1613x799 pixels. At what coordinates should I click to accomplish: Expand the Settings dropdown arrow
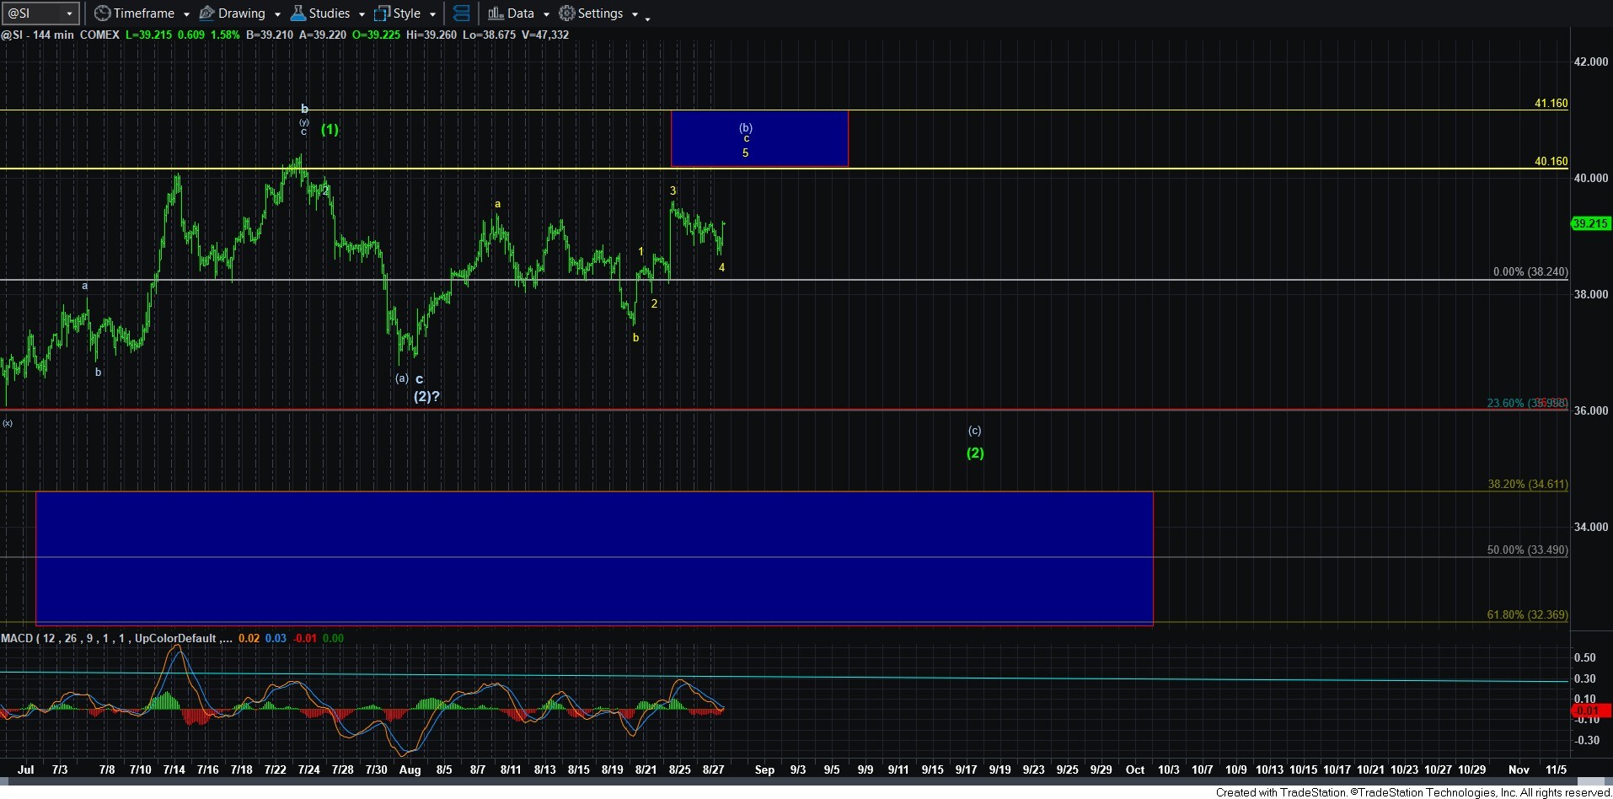point(635,14)
